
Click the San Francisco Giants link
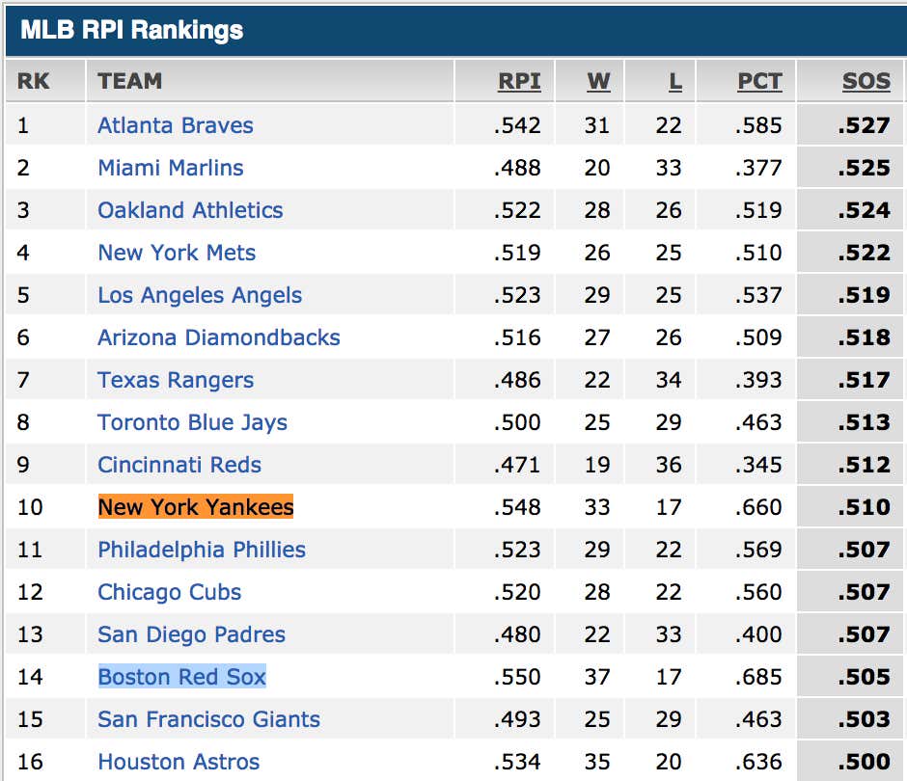point(208,719)
